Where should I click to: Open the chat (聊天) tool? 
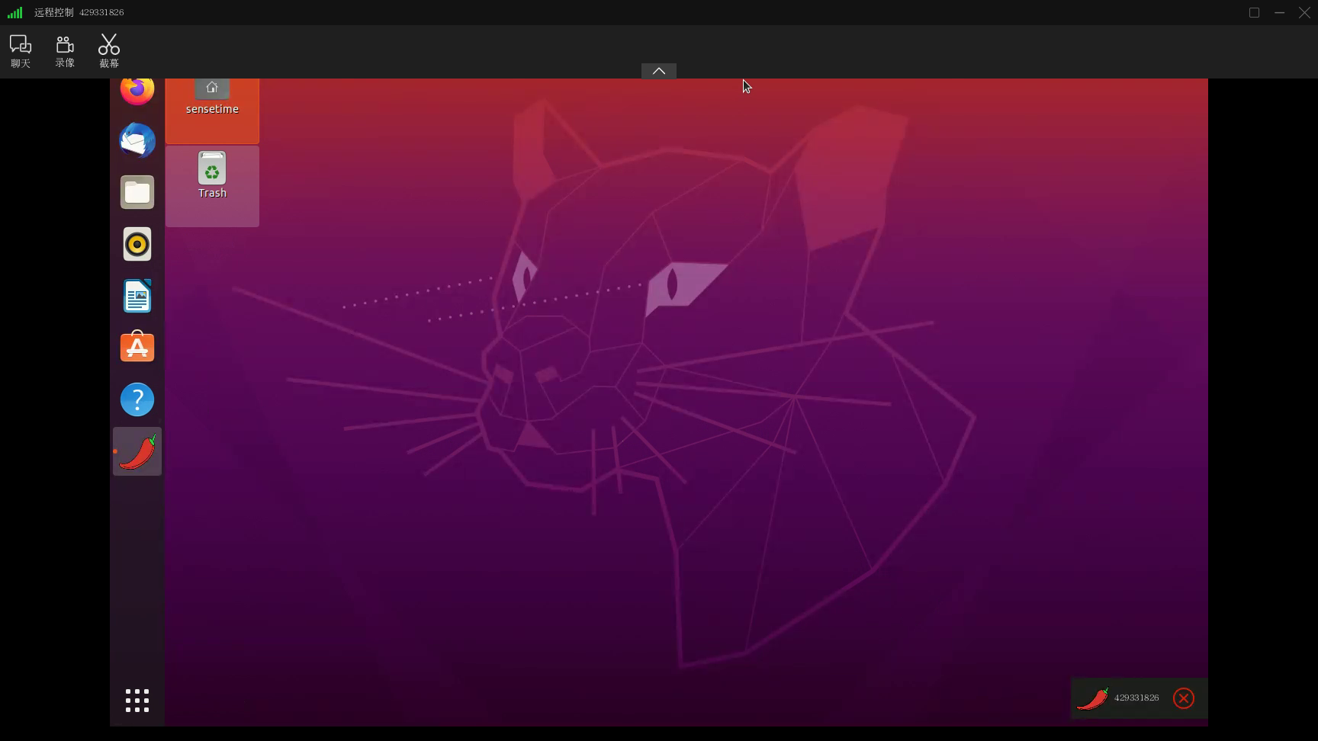[21, 51]
